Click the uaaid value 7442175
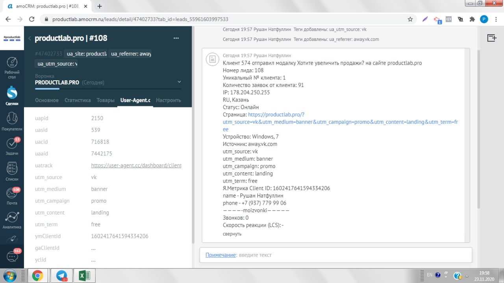The width and height of the screenshot is (504, 283). (x=102, y=154)
